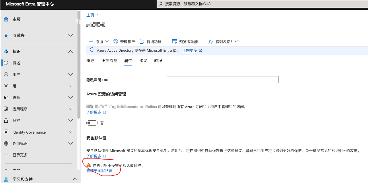Select the 属性 tab

(128, 61)
